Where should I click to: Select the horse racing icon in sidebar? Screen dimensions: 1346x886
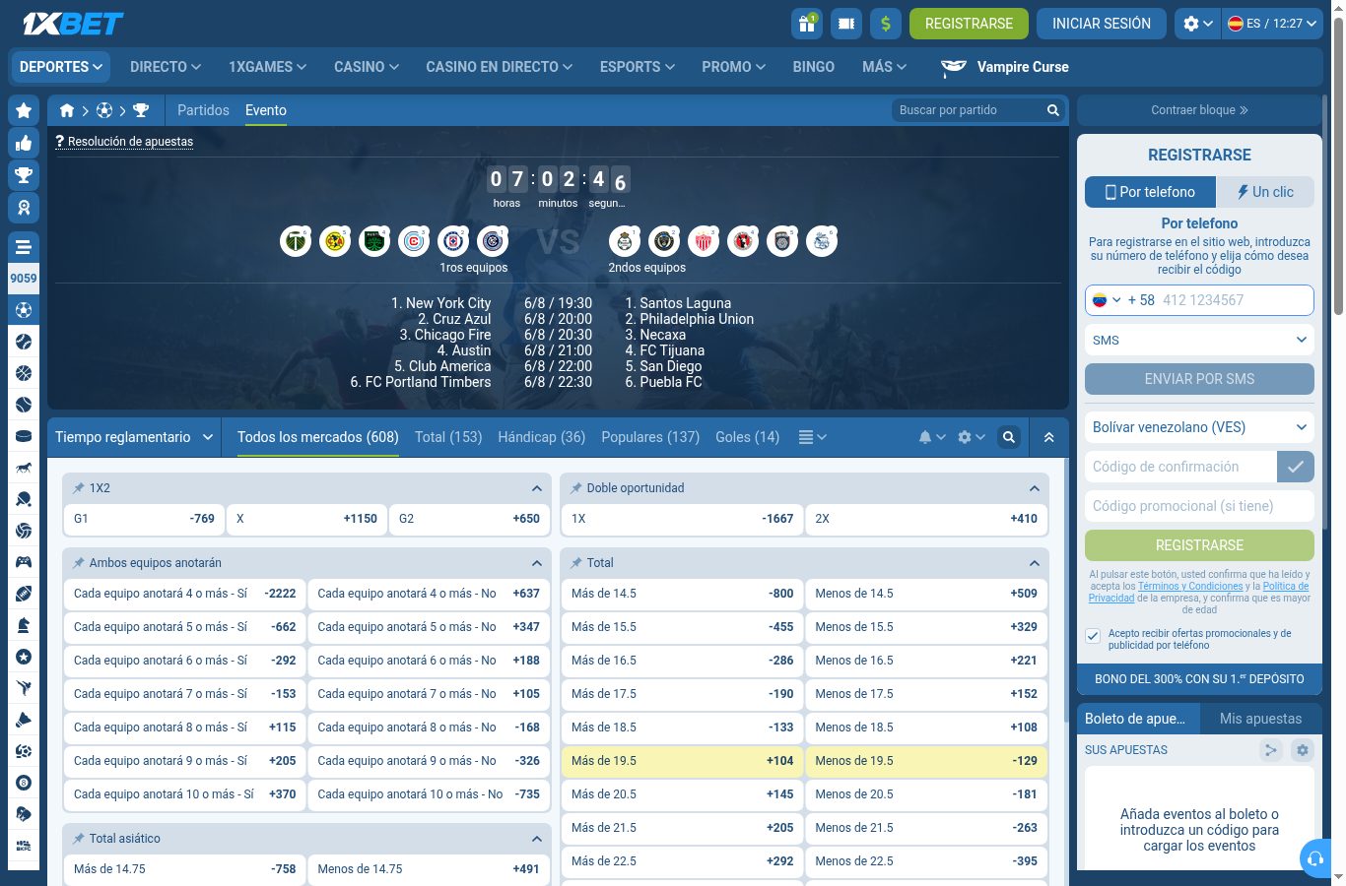[24, 468]
